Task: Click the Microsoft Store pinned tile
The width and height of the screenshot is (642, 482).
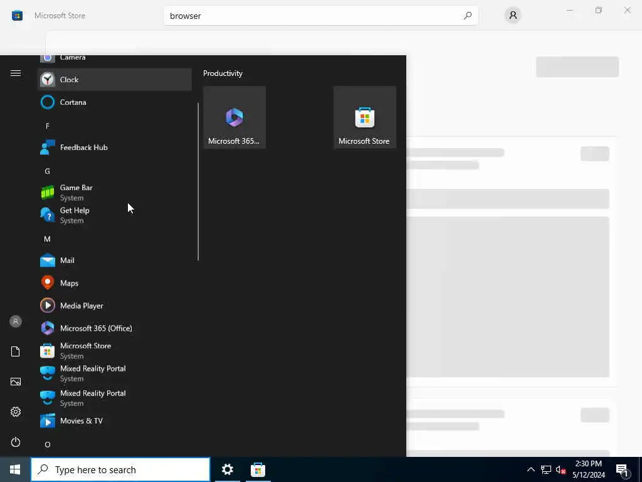Action: point(365,117)
